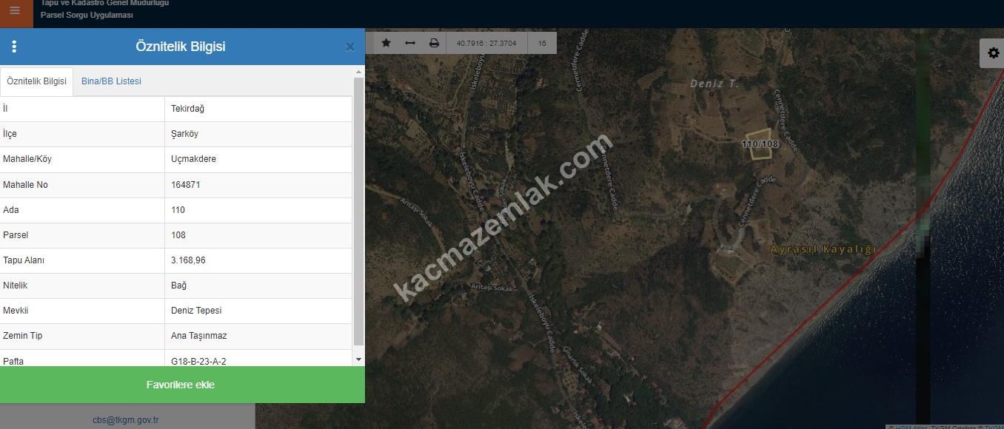Click the star favorites icon on map toolbar
1004x429 pixels.
coord(386,43)
